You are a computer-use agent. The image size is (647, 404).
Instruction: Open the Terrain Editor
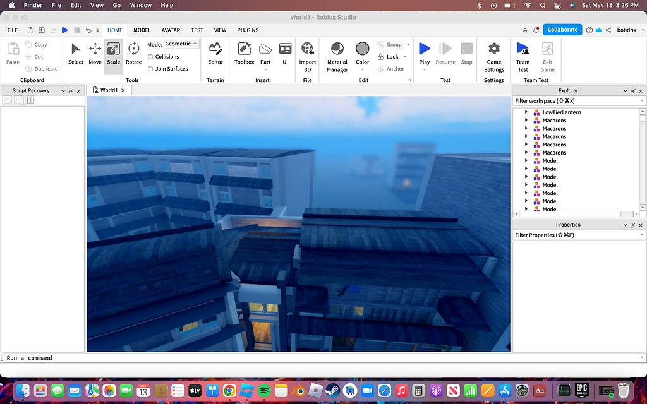tap(215, 54)
